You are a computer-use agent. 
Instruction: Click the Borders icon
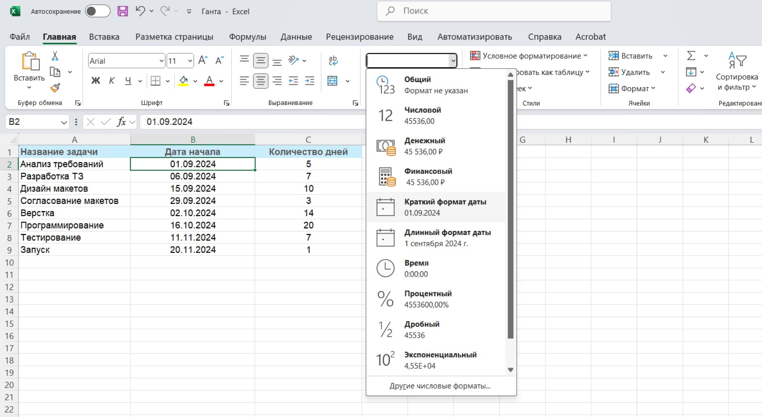click(x=155, y=81)
